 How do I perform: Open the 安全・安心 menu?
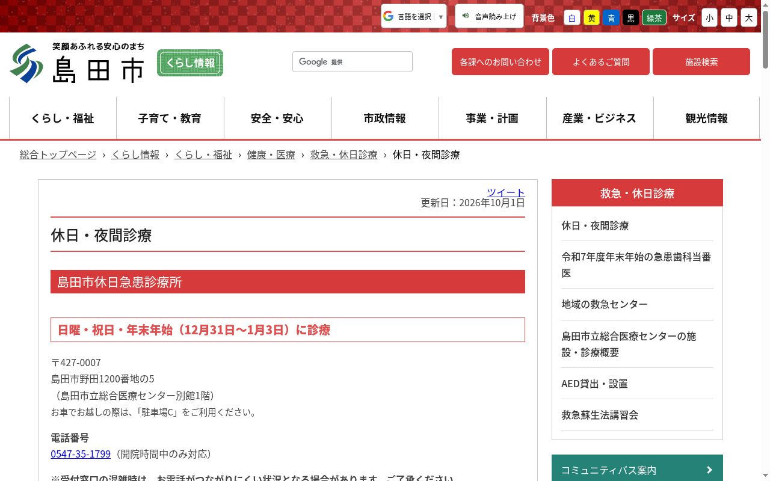[x=277, y=118]
